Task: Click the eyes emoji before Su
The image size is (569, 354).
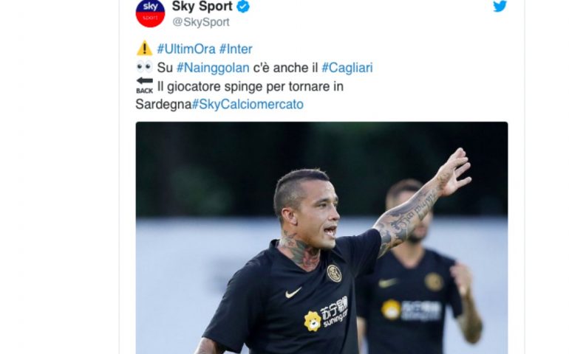Action: (x=144, y=67)
